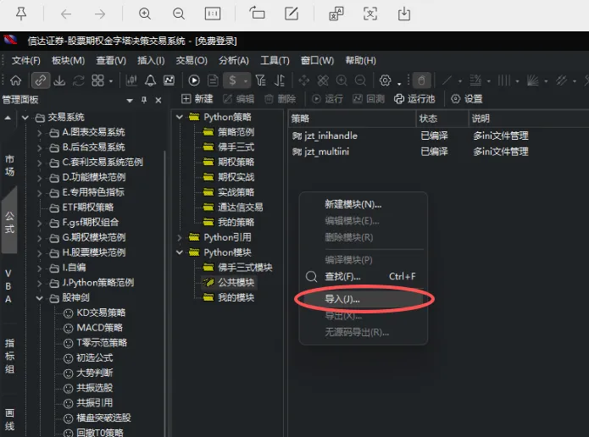
Task: Close the 管理面板 panel with X
Action: point(158,100)
